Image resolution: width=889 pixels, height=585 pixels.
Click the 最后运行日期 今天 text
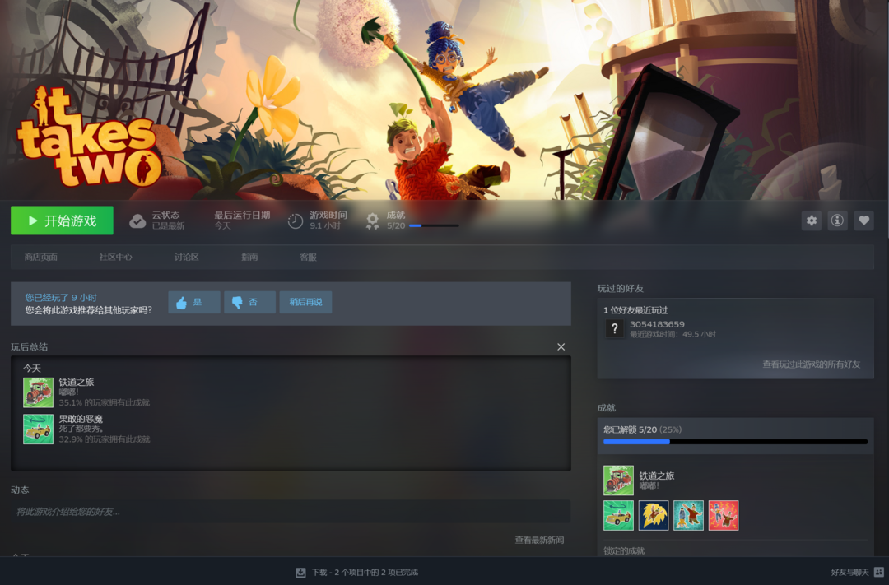[242, 221]
